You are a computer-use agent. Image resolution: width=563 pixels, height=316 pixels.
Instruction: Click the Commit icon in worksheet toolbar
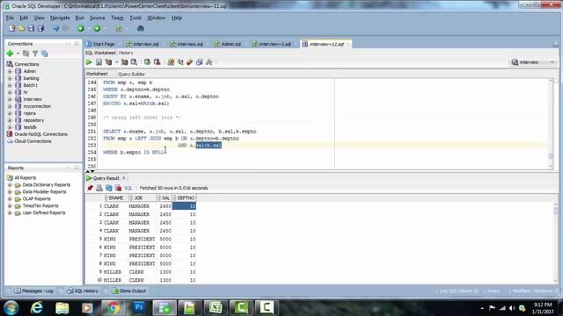(x=147, y=62)
